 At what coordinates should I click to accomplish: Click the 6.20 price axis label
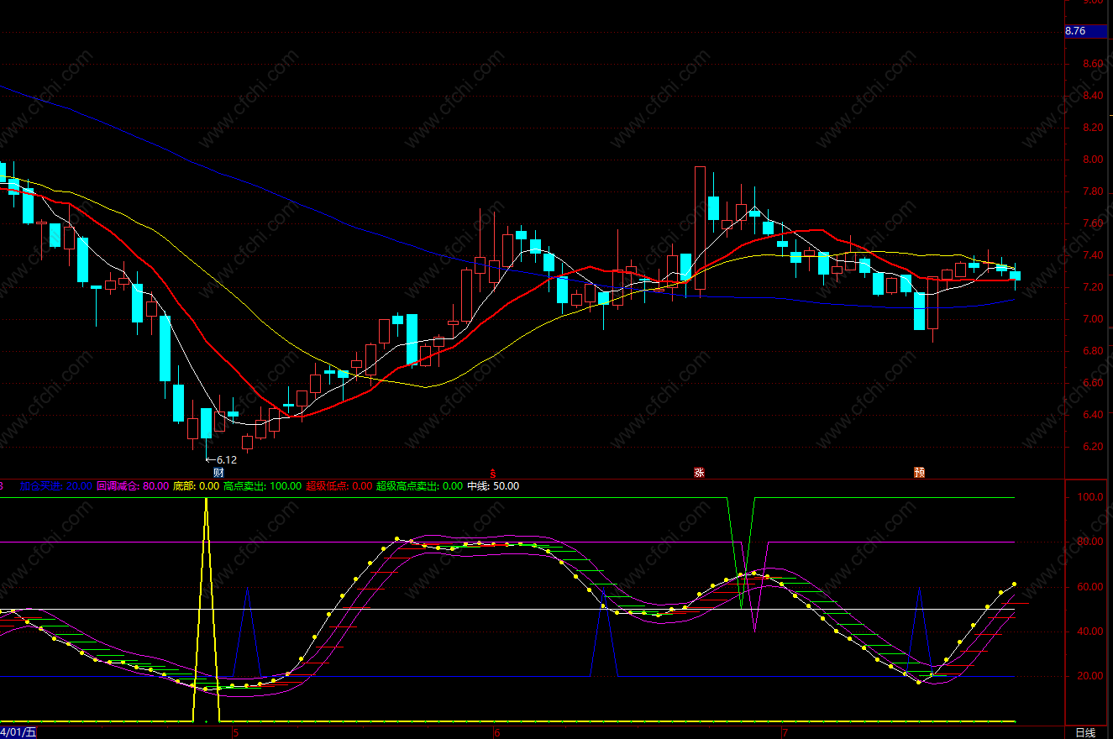[x=1093, y=447]
